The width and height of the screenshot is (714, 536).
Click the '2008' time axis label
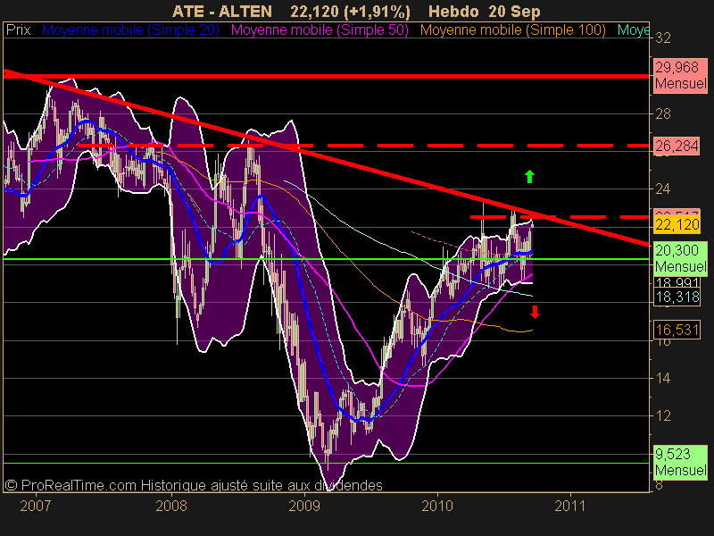pyautogui.click(x=171, y=506)
